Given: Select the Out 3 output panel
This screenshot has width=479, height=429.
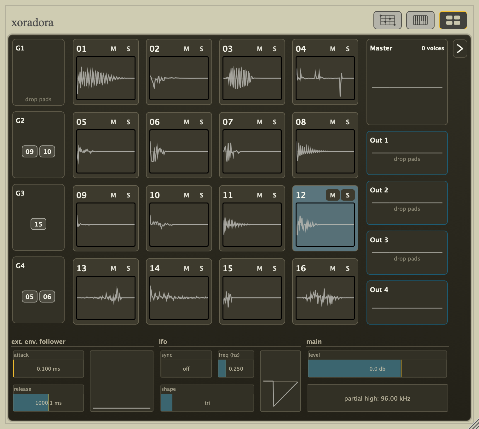Looking at the screenshot, I should point(407,253).
